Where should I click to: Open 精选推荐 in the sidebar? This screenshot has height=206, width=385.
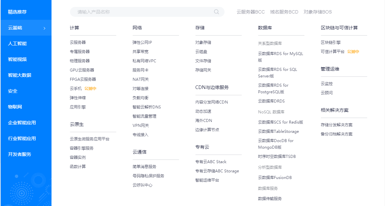click(17, 12)
